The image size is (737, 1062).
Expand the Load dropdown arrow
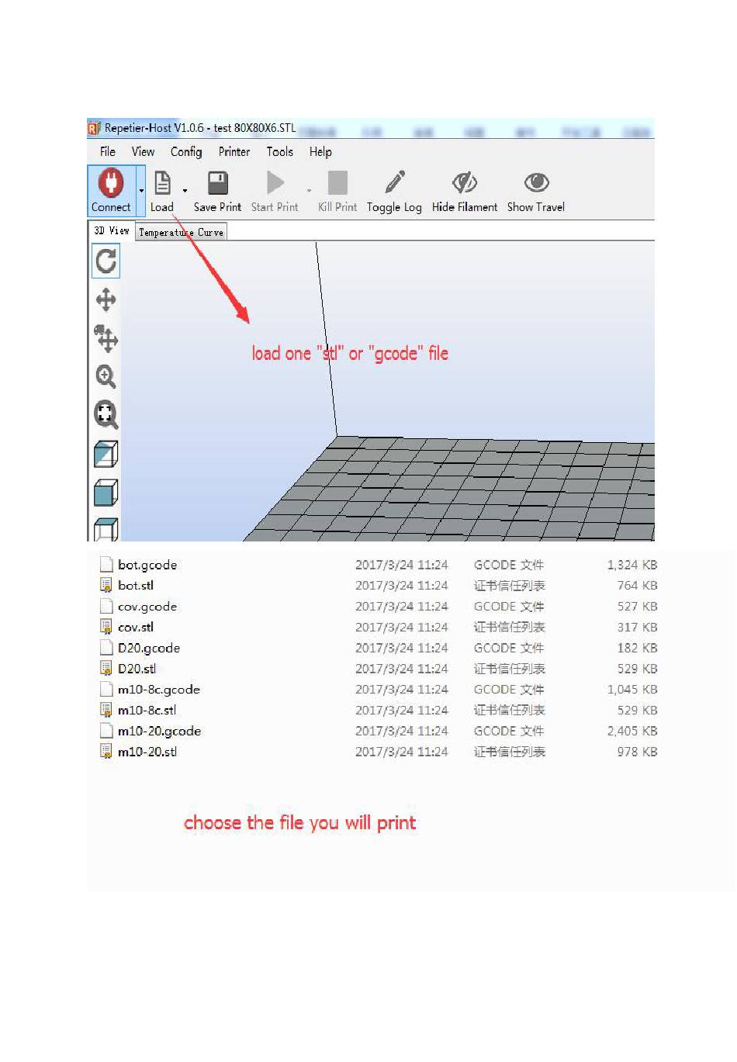185,190
